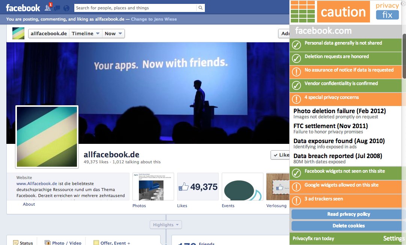Click warning icon for 4 special privacy concerns
The image size is (406, 245).
pyautogui.click(x=296, y=99)
